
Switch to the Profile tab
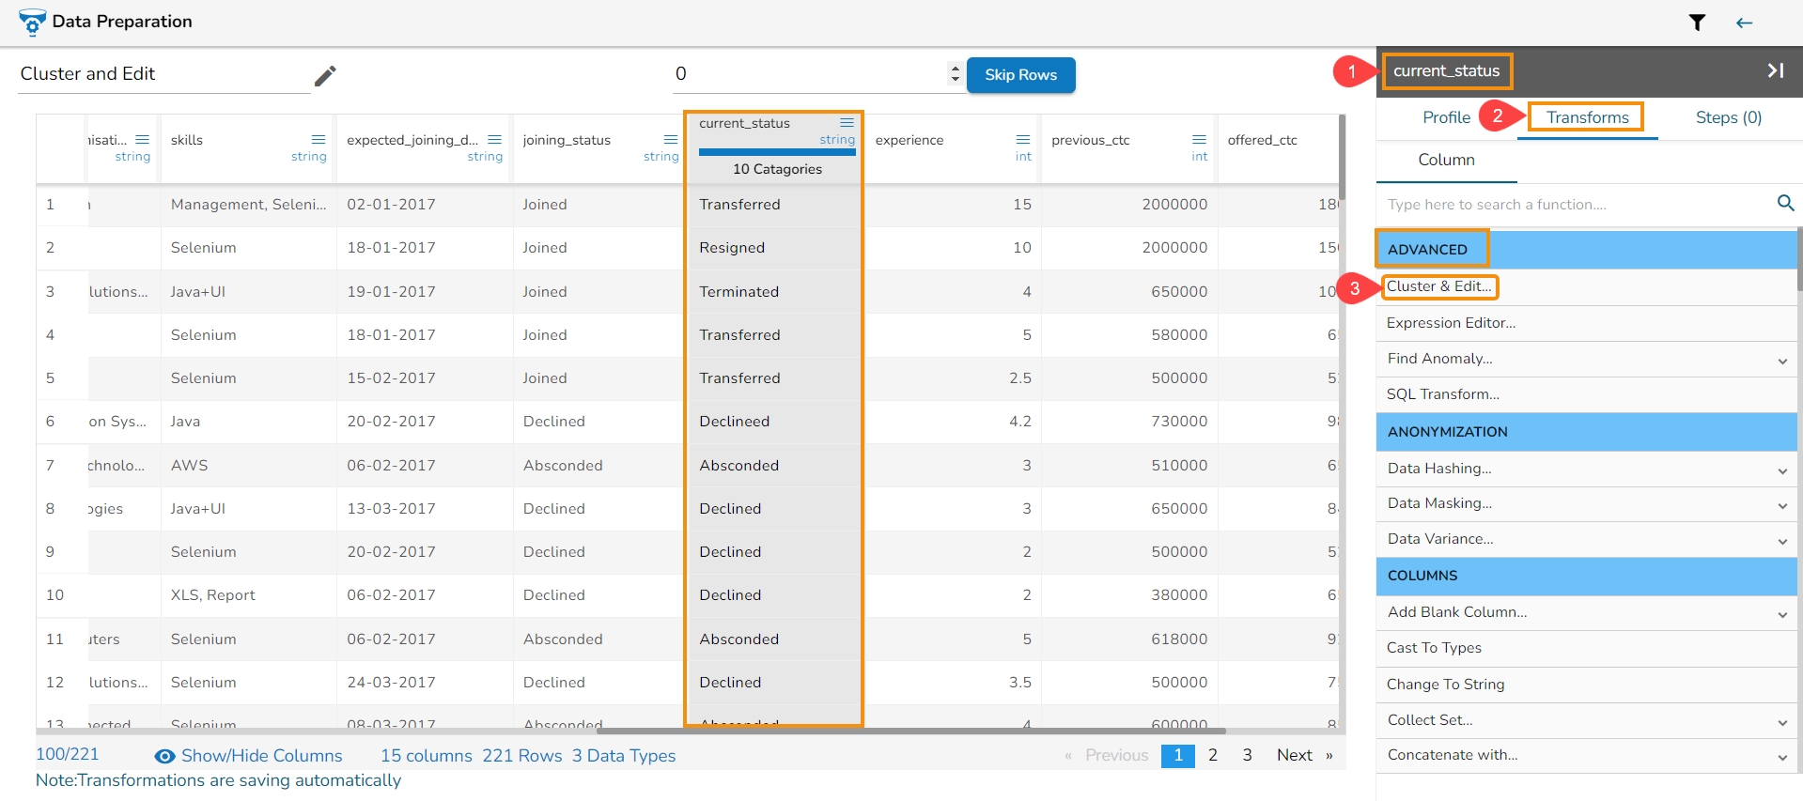point(1446,117)
